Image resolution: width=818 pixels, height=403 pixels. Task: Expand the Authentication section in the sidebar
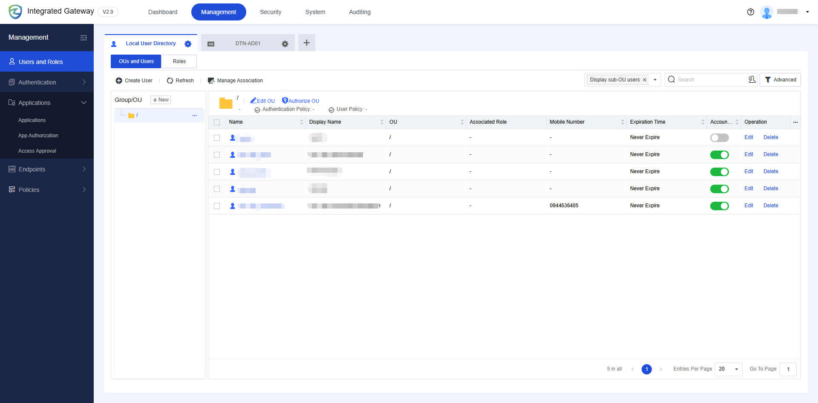pos(84,82)
